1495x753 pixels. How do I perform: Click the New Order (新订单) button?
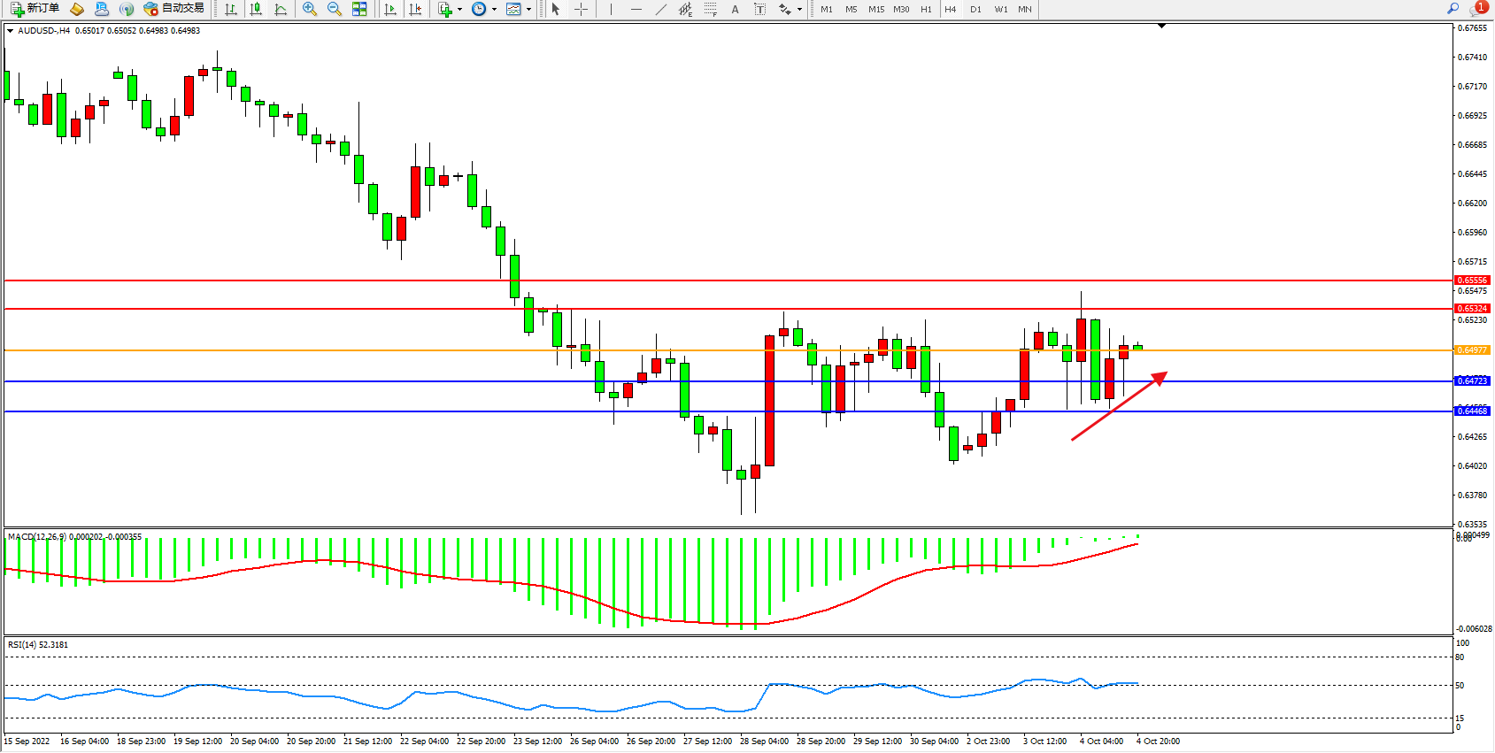tap(35, 9)
